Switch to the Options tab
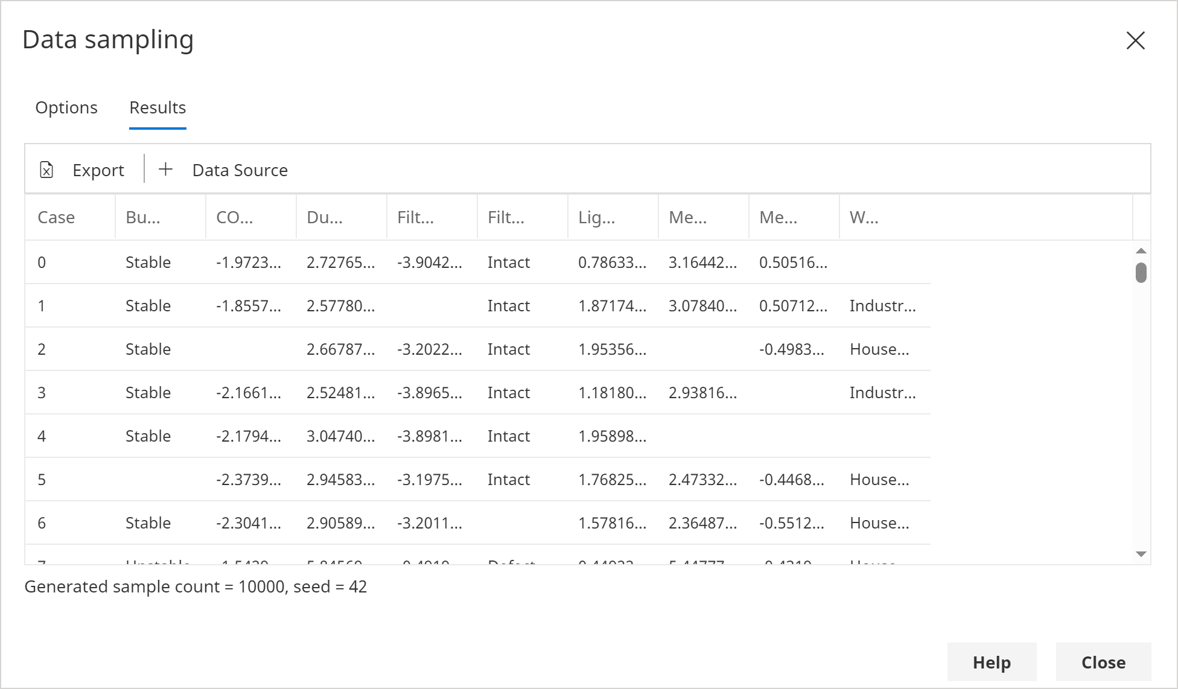Screen dimensions: 1178x689 point(66,107)
